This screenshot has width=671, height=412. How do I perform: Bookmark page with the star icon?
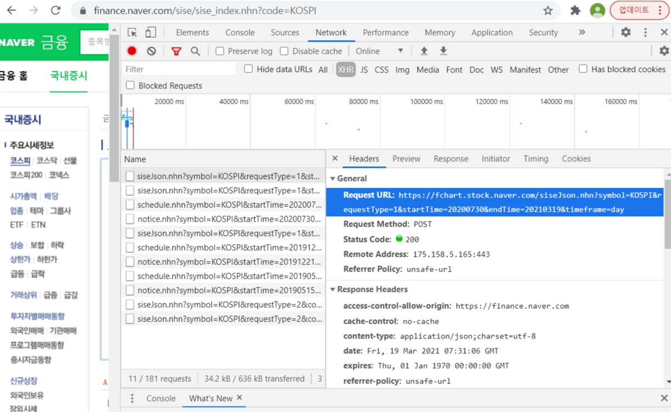coord(547,10)
